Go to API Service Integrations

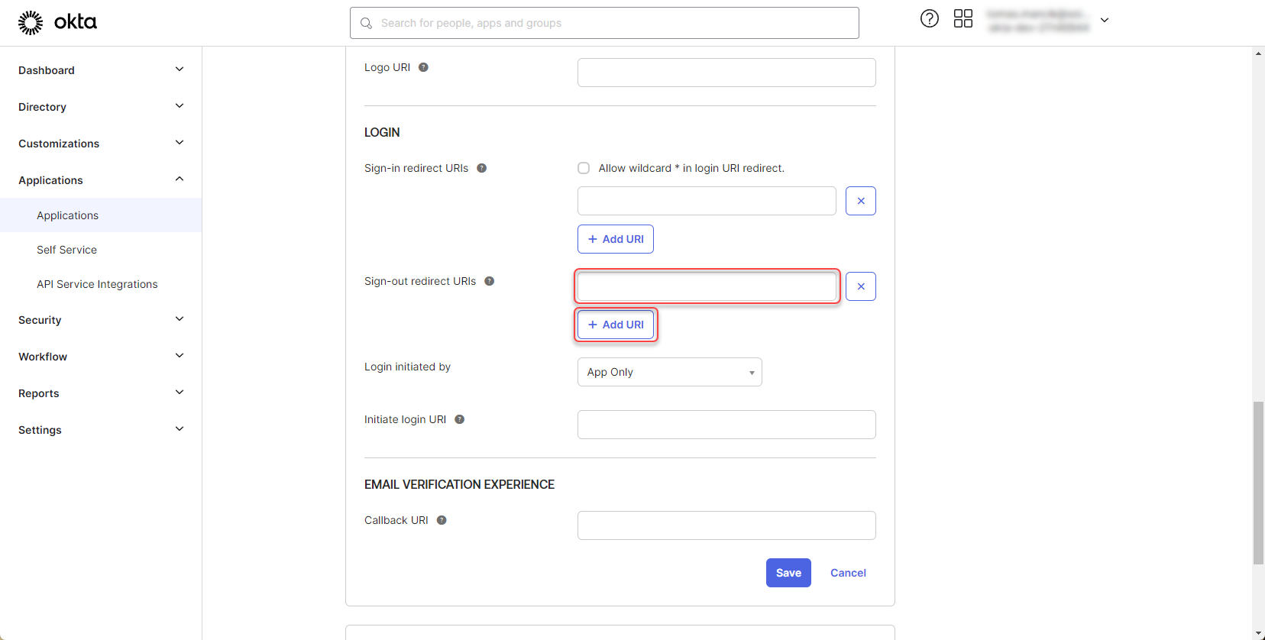point(97,284)
